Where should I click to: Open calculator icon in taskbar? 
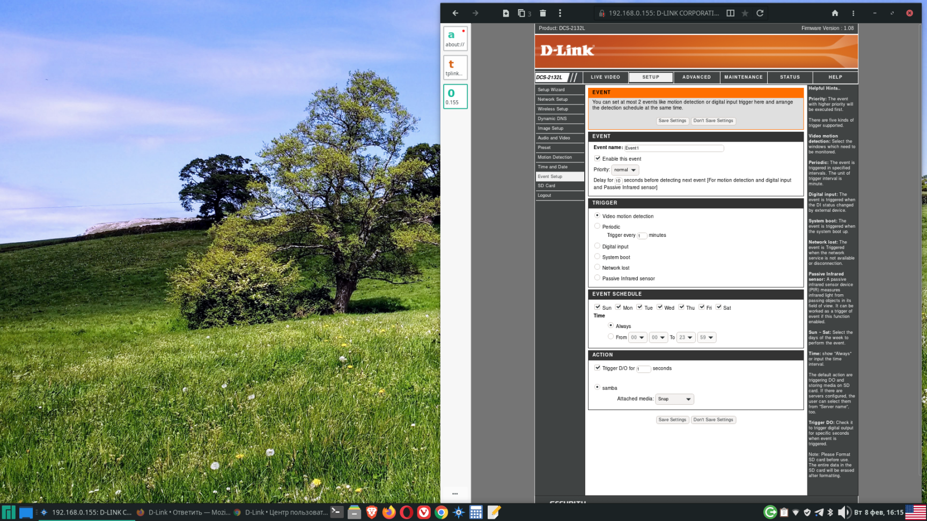coord(476,512)
